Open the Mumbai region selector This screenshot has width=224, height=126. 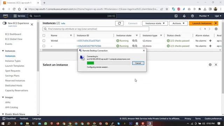click(204, 16)
